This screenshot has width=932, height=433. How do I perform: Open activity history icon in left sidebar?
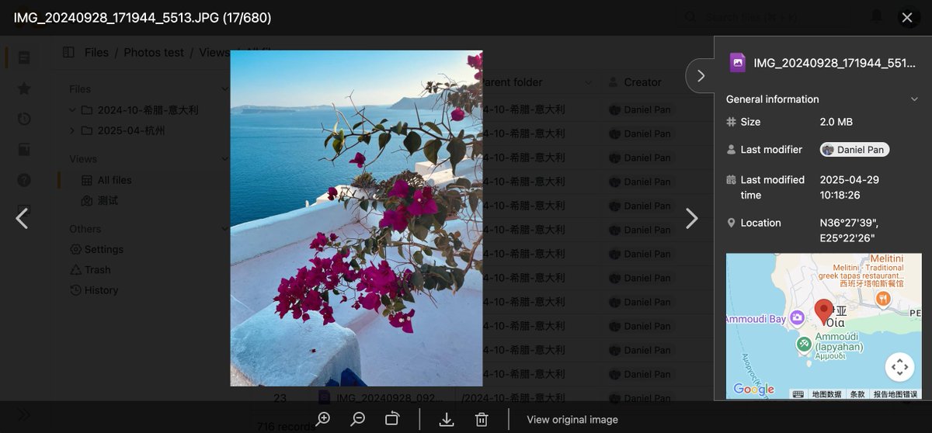(24, 119)
